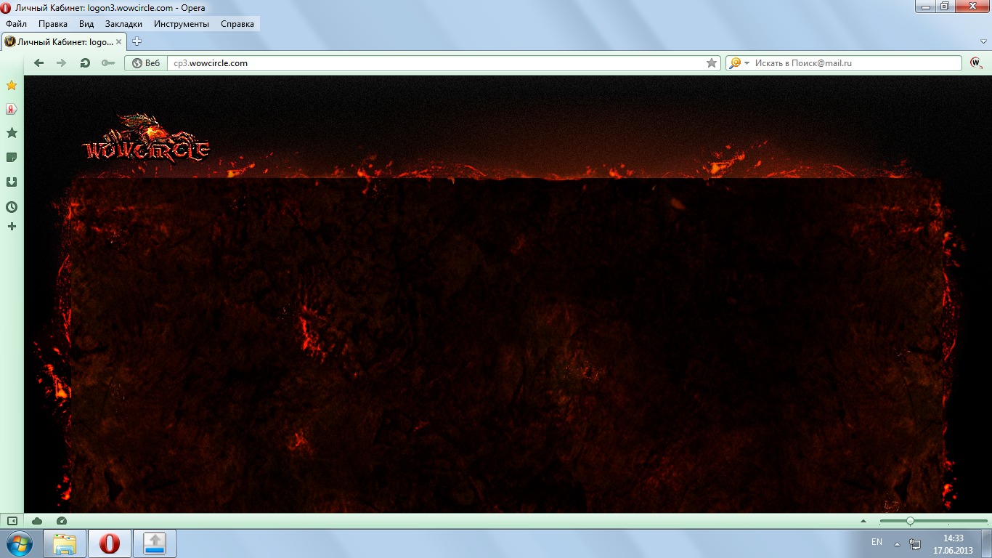992x558 pixels.
Task: Open Opera Link cloud icon
Action: click(36, 521)
